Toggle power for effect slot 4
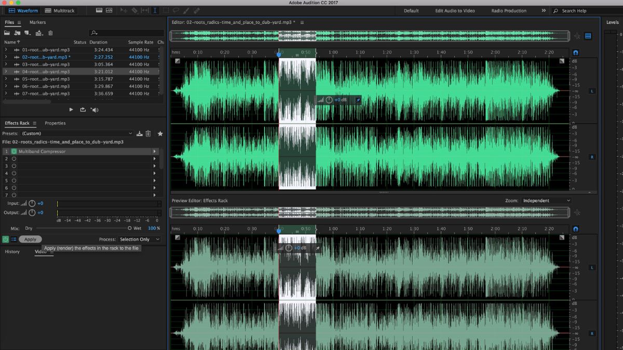The image size is (623, 350). coord(14,173)
